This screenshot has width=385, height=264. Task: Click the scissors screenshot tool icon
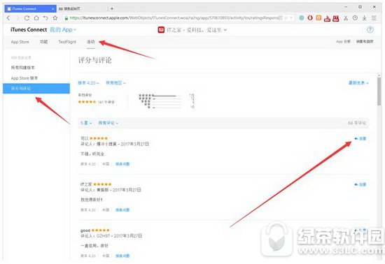click(346, 18)
